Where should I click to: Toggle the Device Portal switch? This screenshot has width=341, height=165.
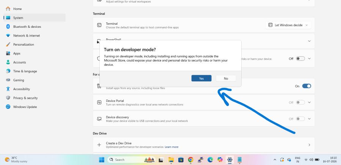click(300, 102)
